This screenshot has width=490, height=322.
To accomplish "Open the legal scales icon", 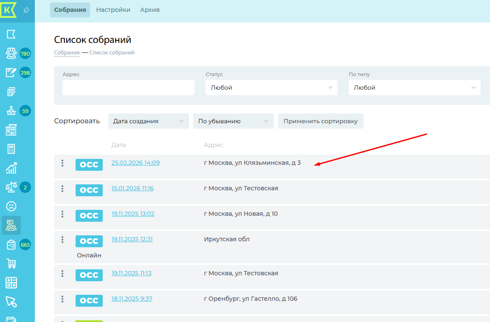I will pos(11,187).
